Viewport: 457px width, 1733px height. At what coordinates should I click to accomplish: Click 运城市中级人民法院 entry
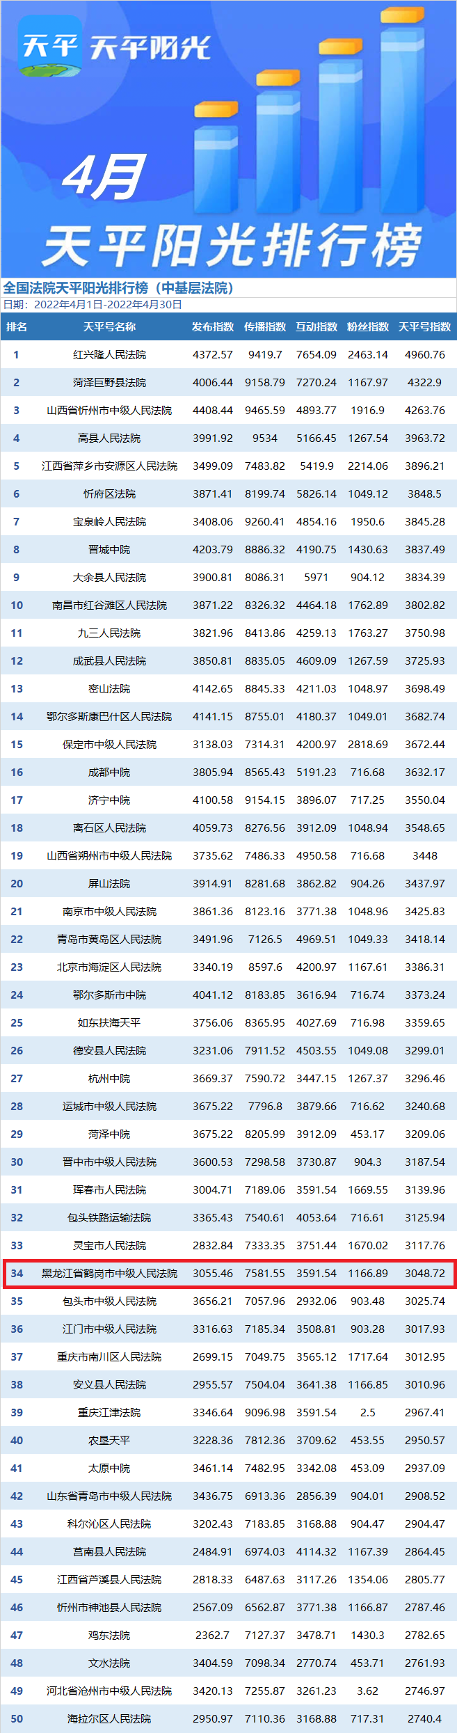109,1106
